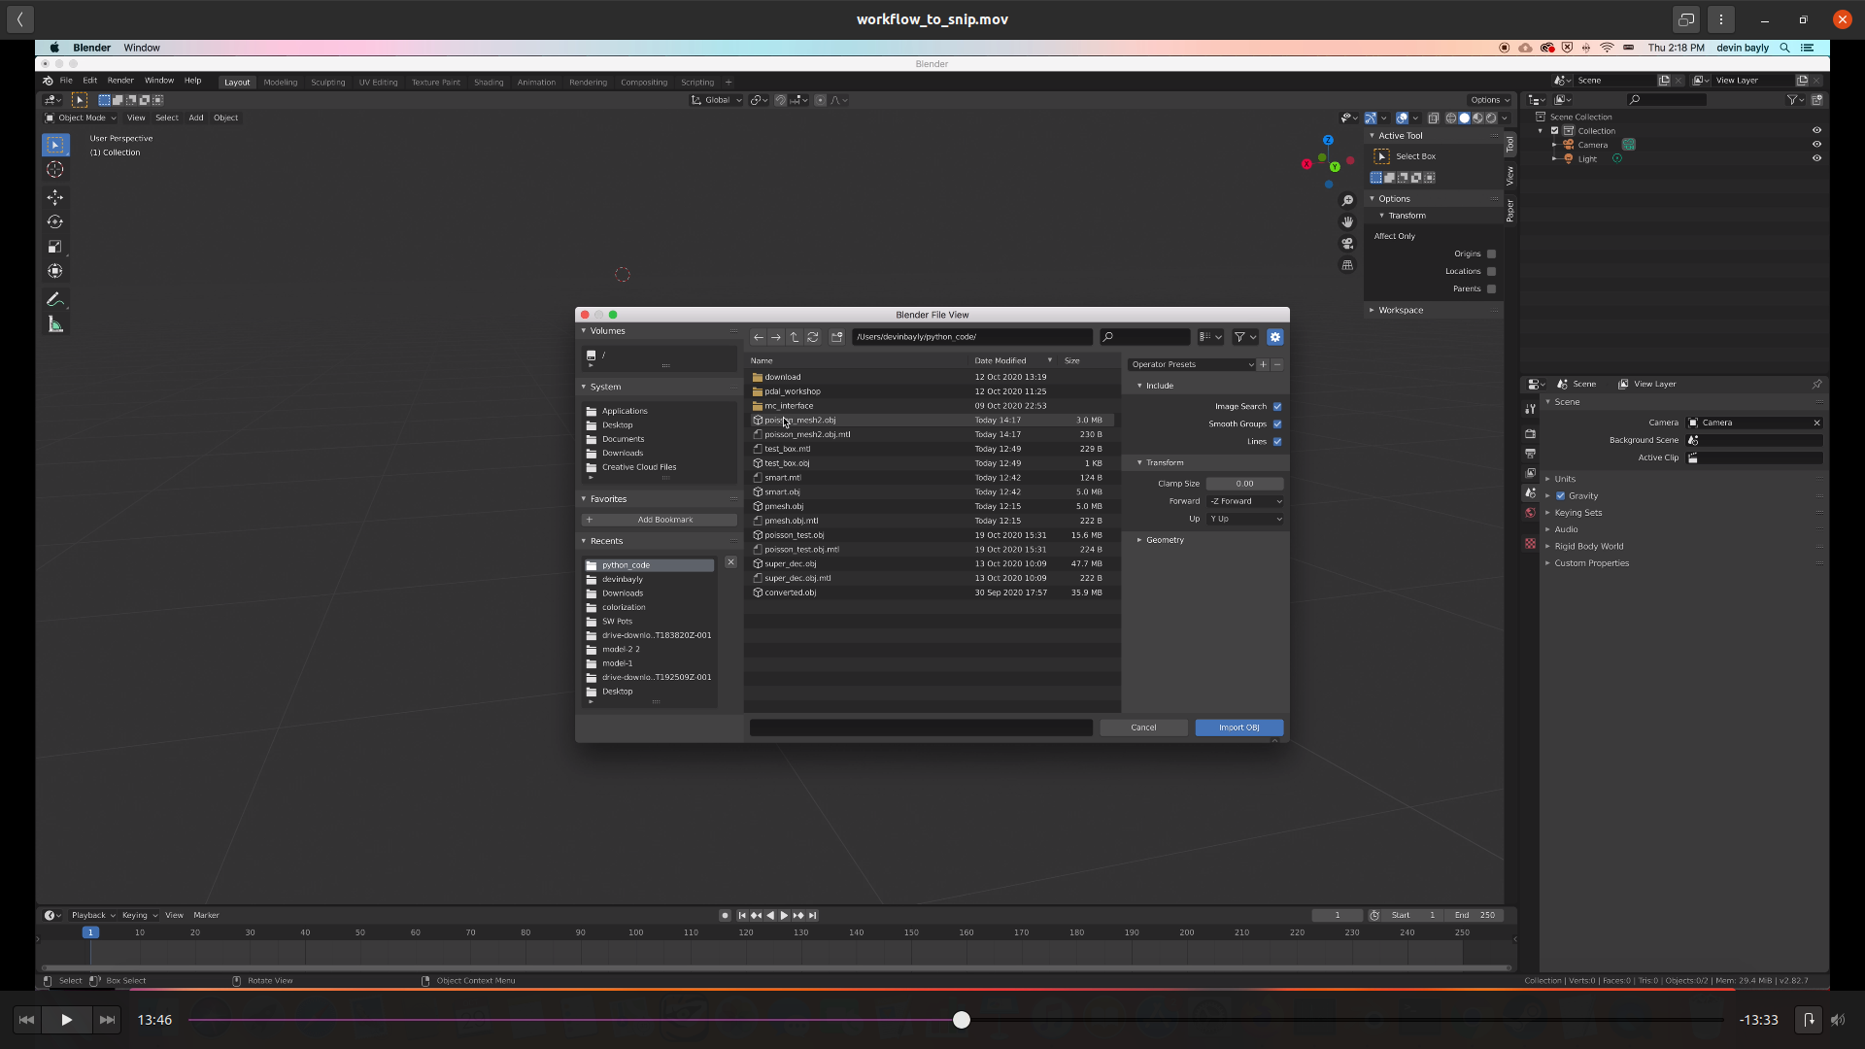The width and height of the screenshot is (1865, 1049).
Task: Play the Blender timeline animation
Action: 784,915
